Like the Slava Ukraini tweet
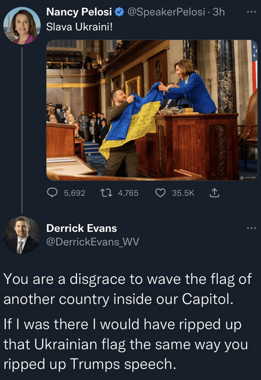This screenshot has height=380, width=261. pyautogui.click(x=160, y=193)
